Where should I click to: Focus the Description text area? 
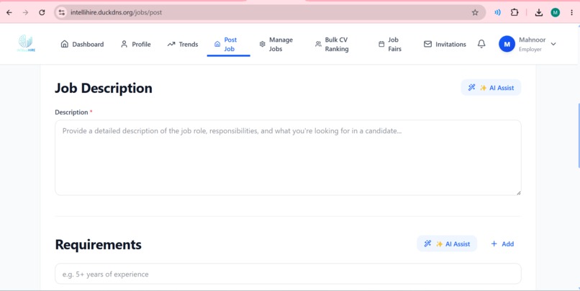coord(288,158)
